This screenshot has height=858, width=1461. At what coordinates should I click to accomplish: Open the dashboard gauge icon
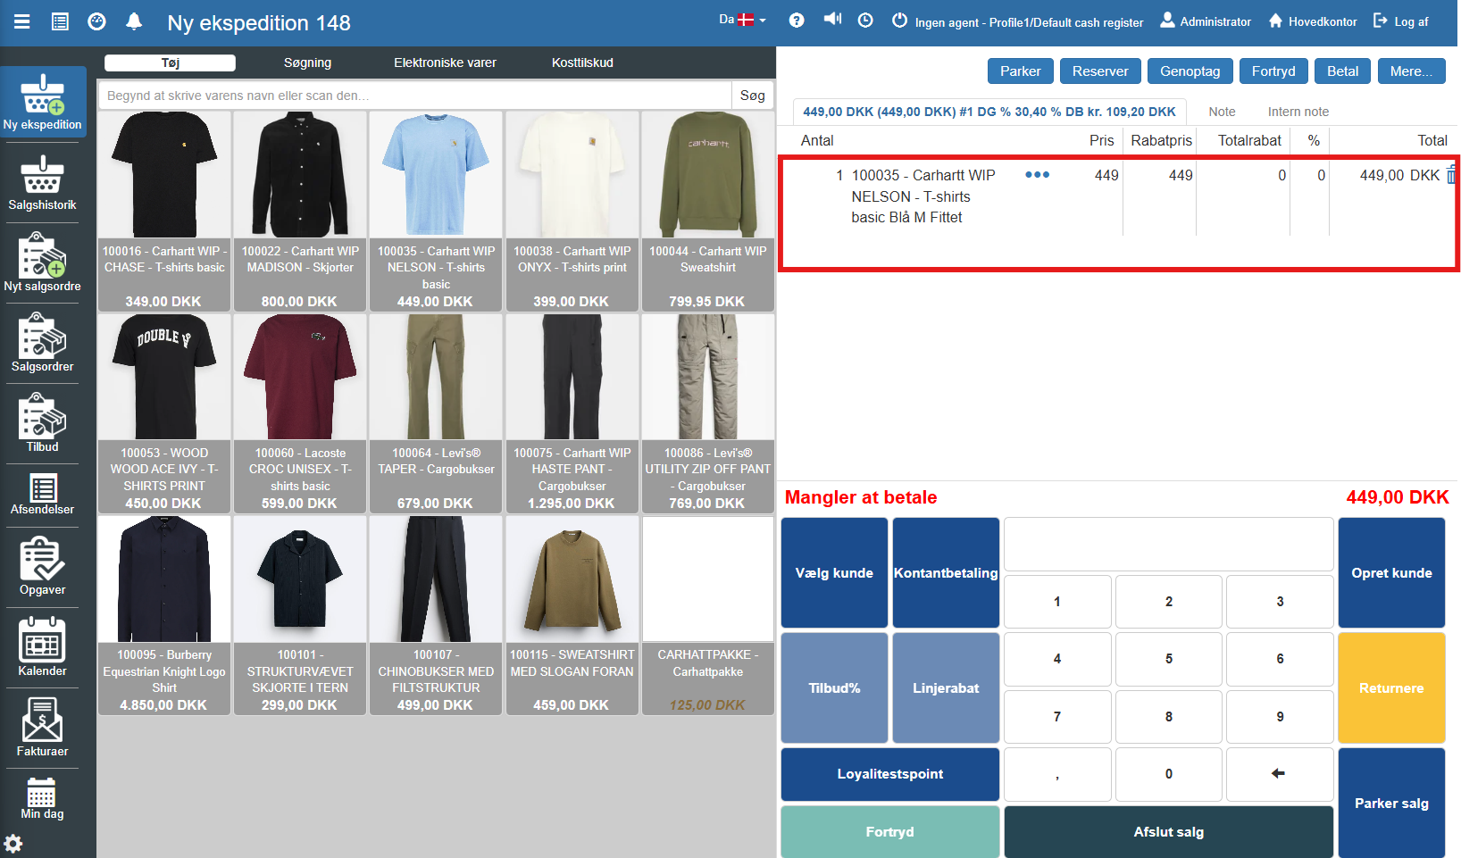(97, 21)
